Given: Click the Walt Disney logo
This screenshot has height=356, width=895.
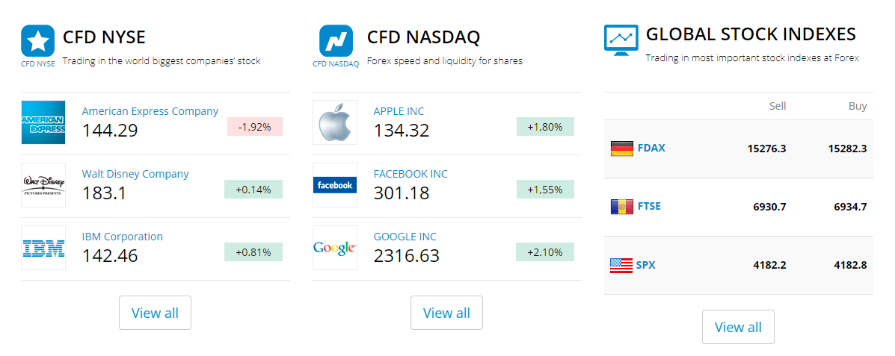Looking at the screenshot, I should pos(43,185).
